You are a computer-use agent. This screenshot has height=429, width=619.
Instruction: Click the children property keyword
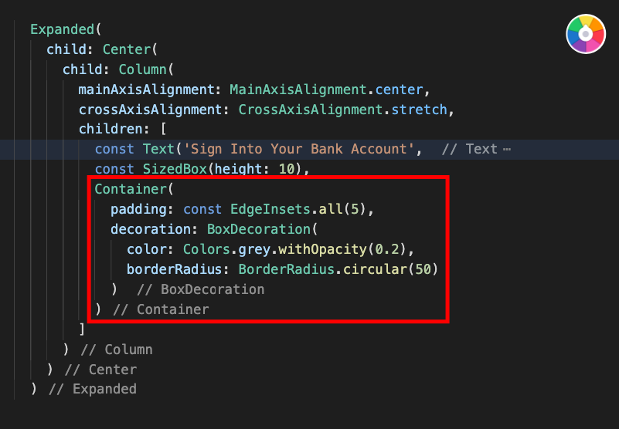click(111, 130)
